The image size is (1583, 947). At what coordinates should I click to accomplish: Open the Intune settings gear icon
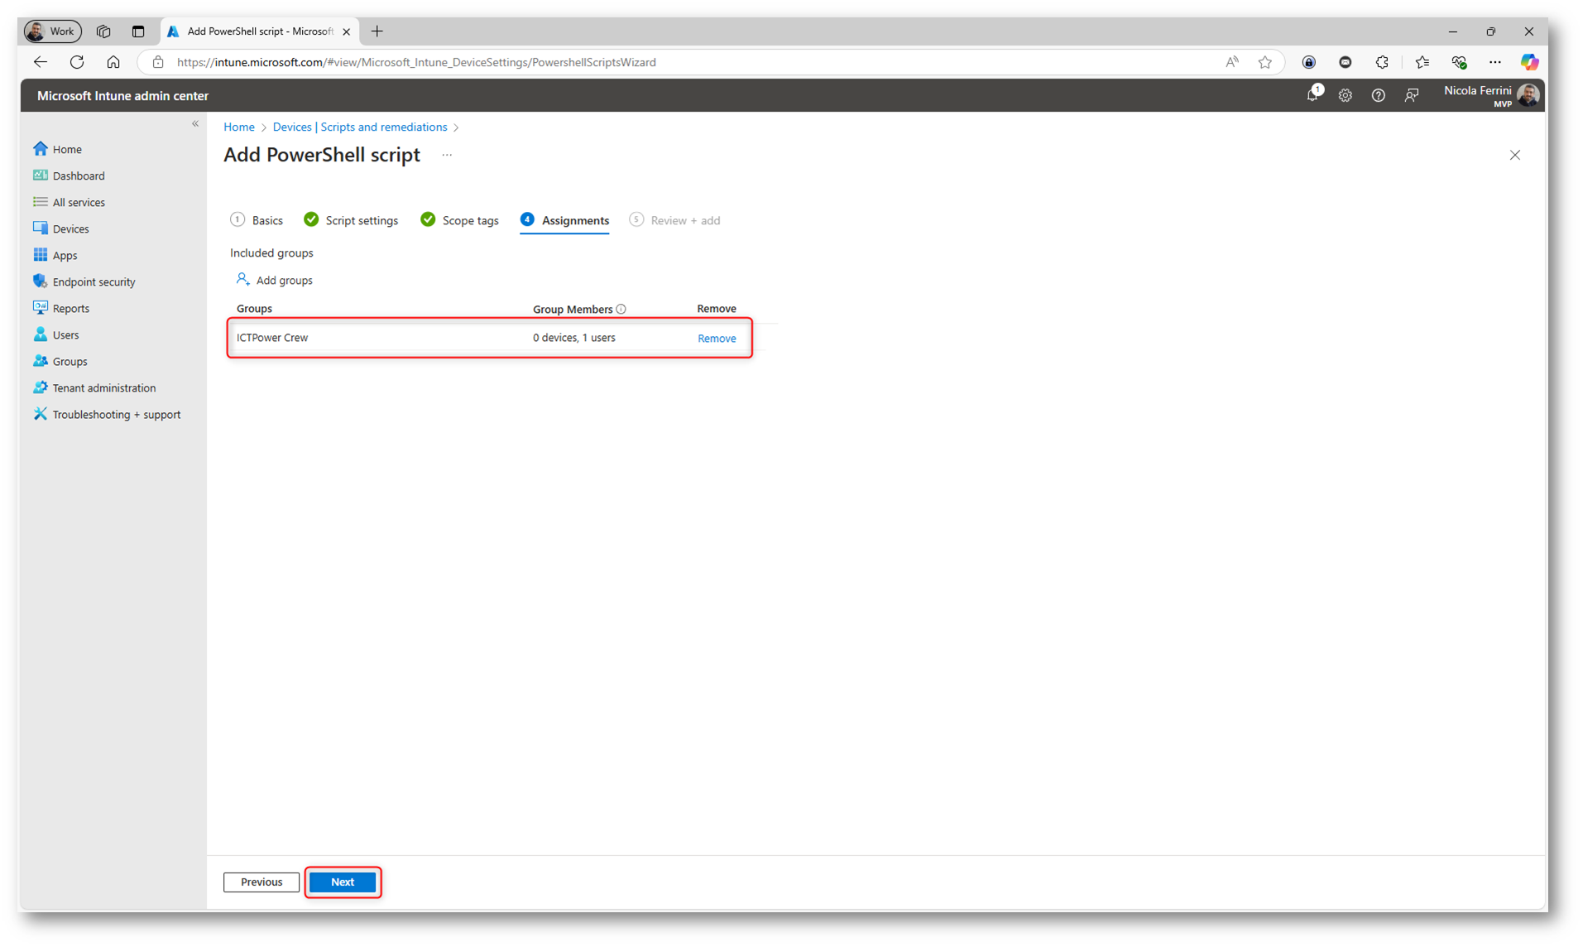point(1346,96)
